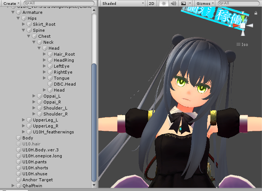Open the Create dropdown in Hierarchy
262x191 pixels.
coord(11,3)
